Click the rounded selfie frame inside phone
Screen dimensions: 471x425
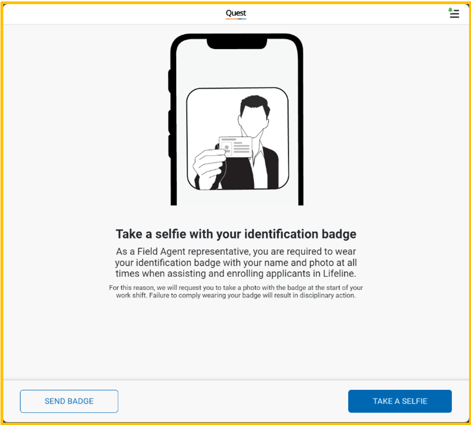tap(238, 139)
